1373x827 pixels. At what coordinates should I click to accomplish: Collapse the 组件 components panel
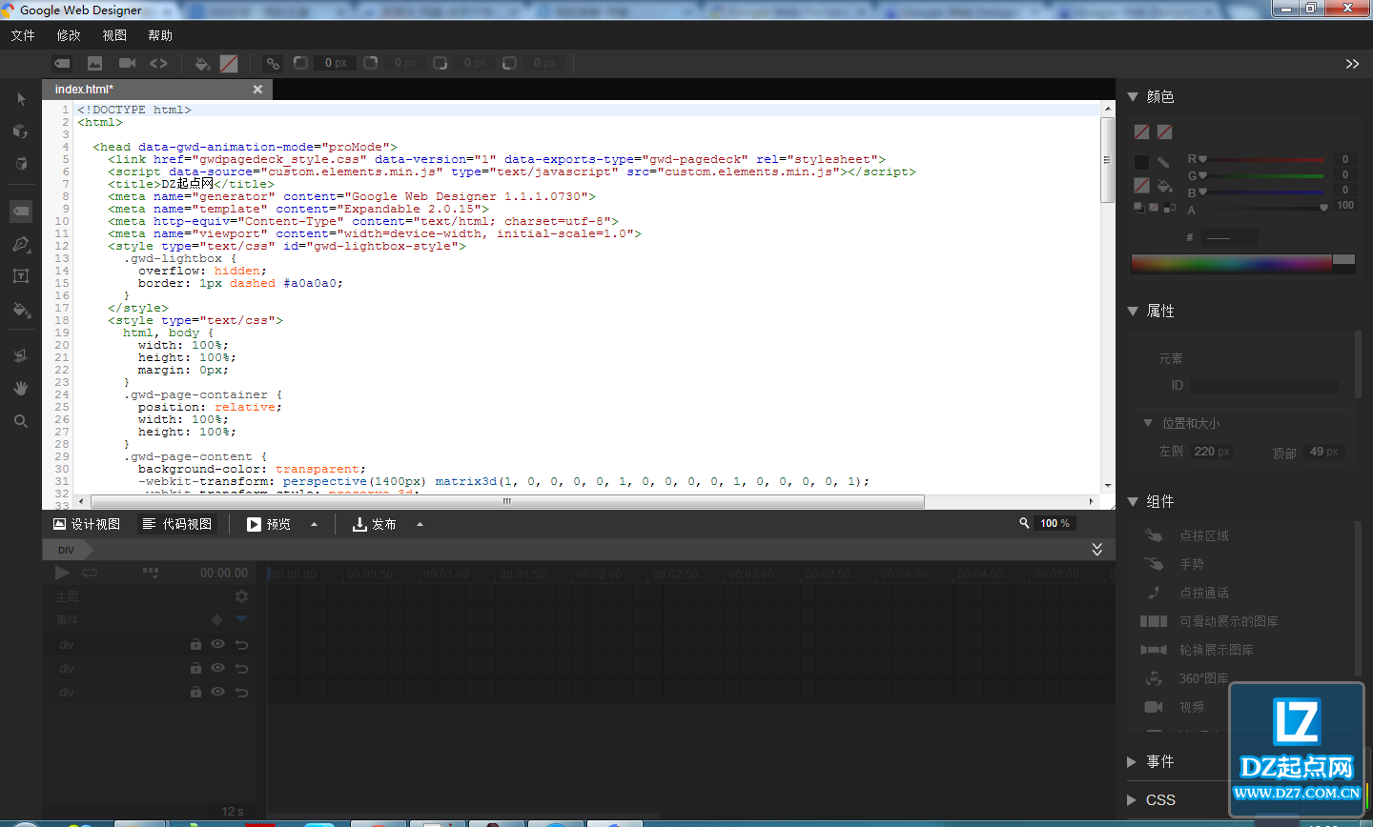click(1133, 501)
